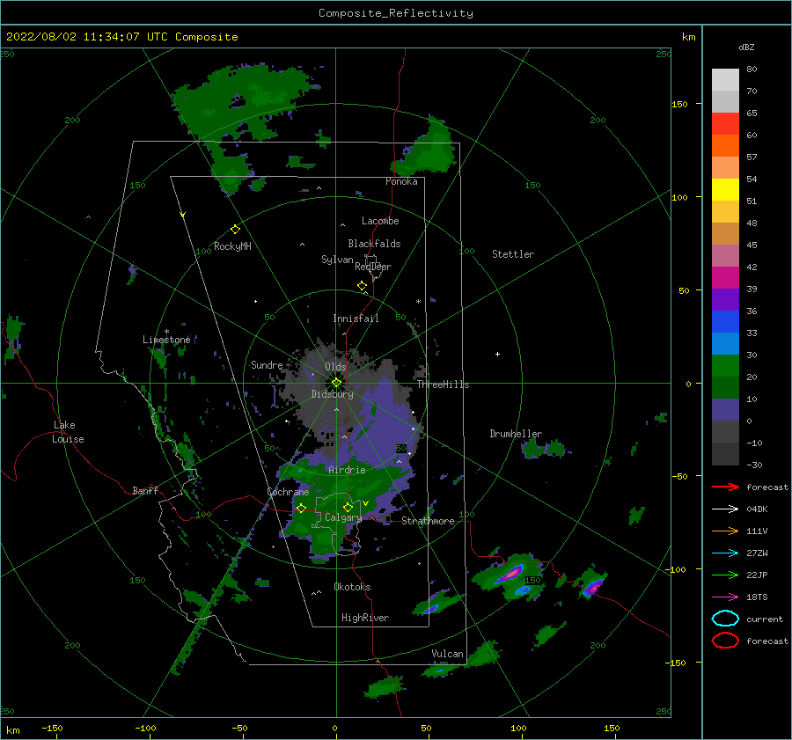This screenshot has height=740, width=792.
Task: Click yellow diamond marker below Cochrane
Action: tap(301, 508)
